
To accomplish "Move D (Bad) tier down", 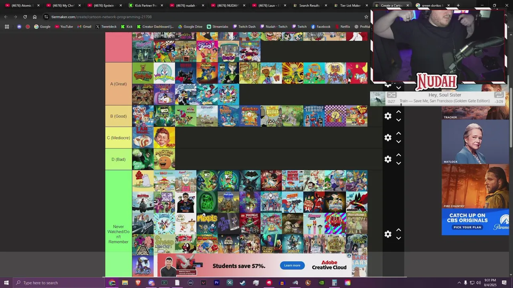I will [398, 163].
